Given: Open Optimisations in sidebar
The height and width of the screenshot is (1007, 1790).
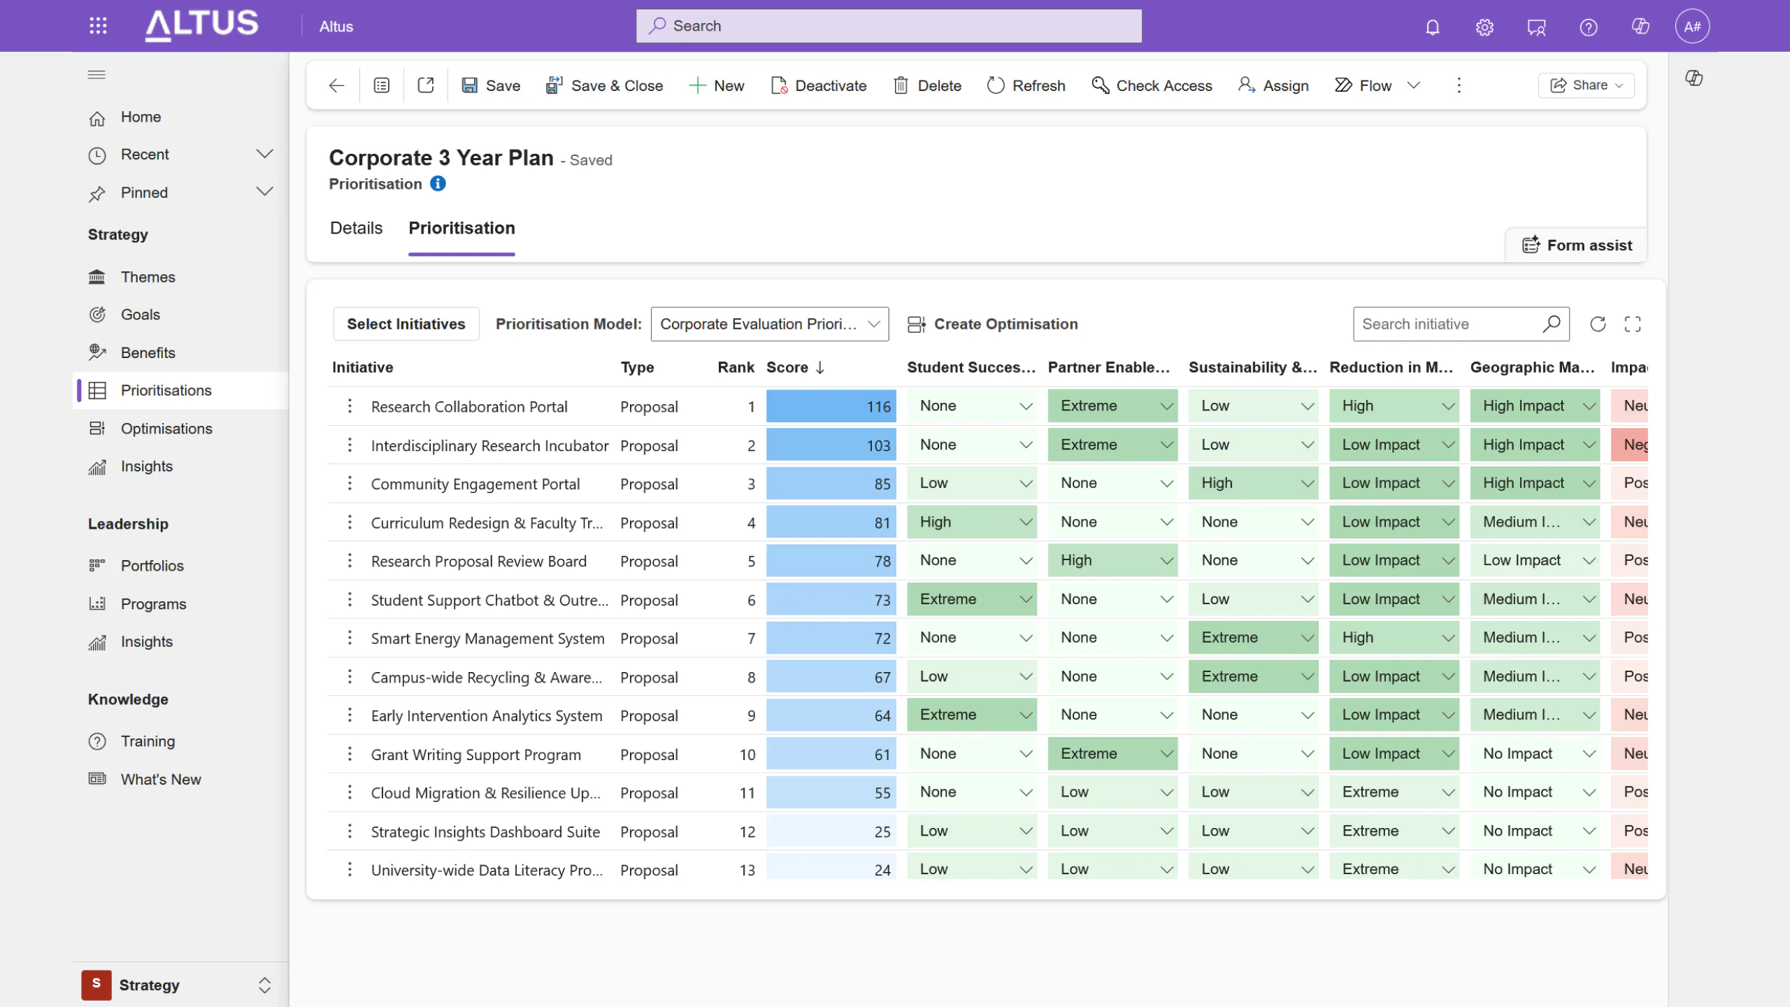Looking at the screenshot, I should [x=166, y=429].
